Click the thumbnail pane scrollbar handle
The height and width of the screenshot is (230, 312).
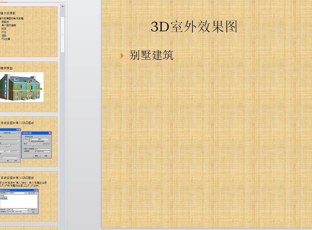click(62, 34)
